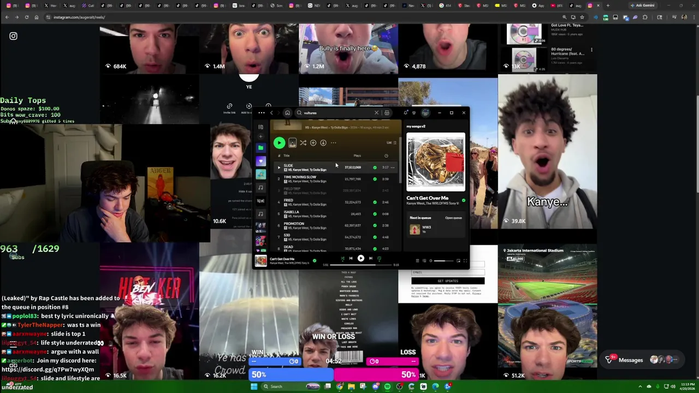Clear the Spotify search for vultures
The height and width of the screenshot is (393, 699).
pyautogui.click(x=376, y=113)
